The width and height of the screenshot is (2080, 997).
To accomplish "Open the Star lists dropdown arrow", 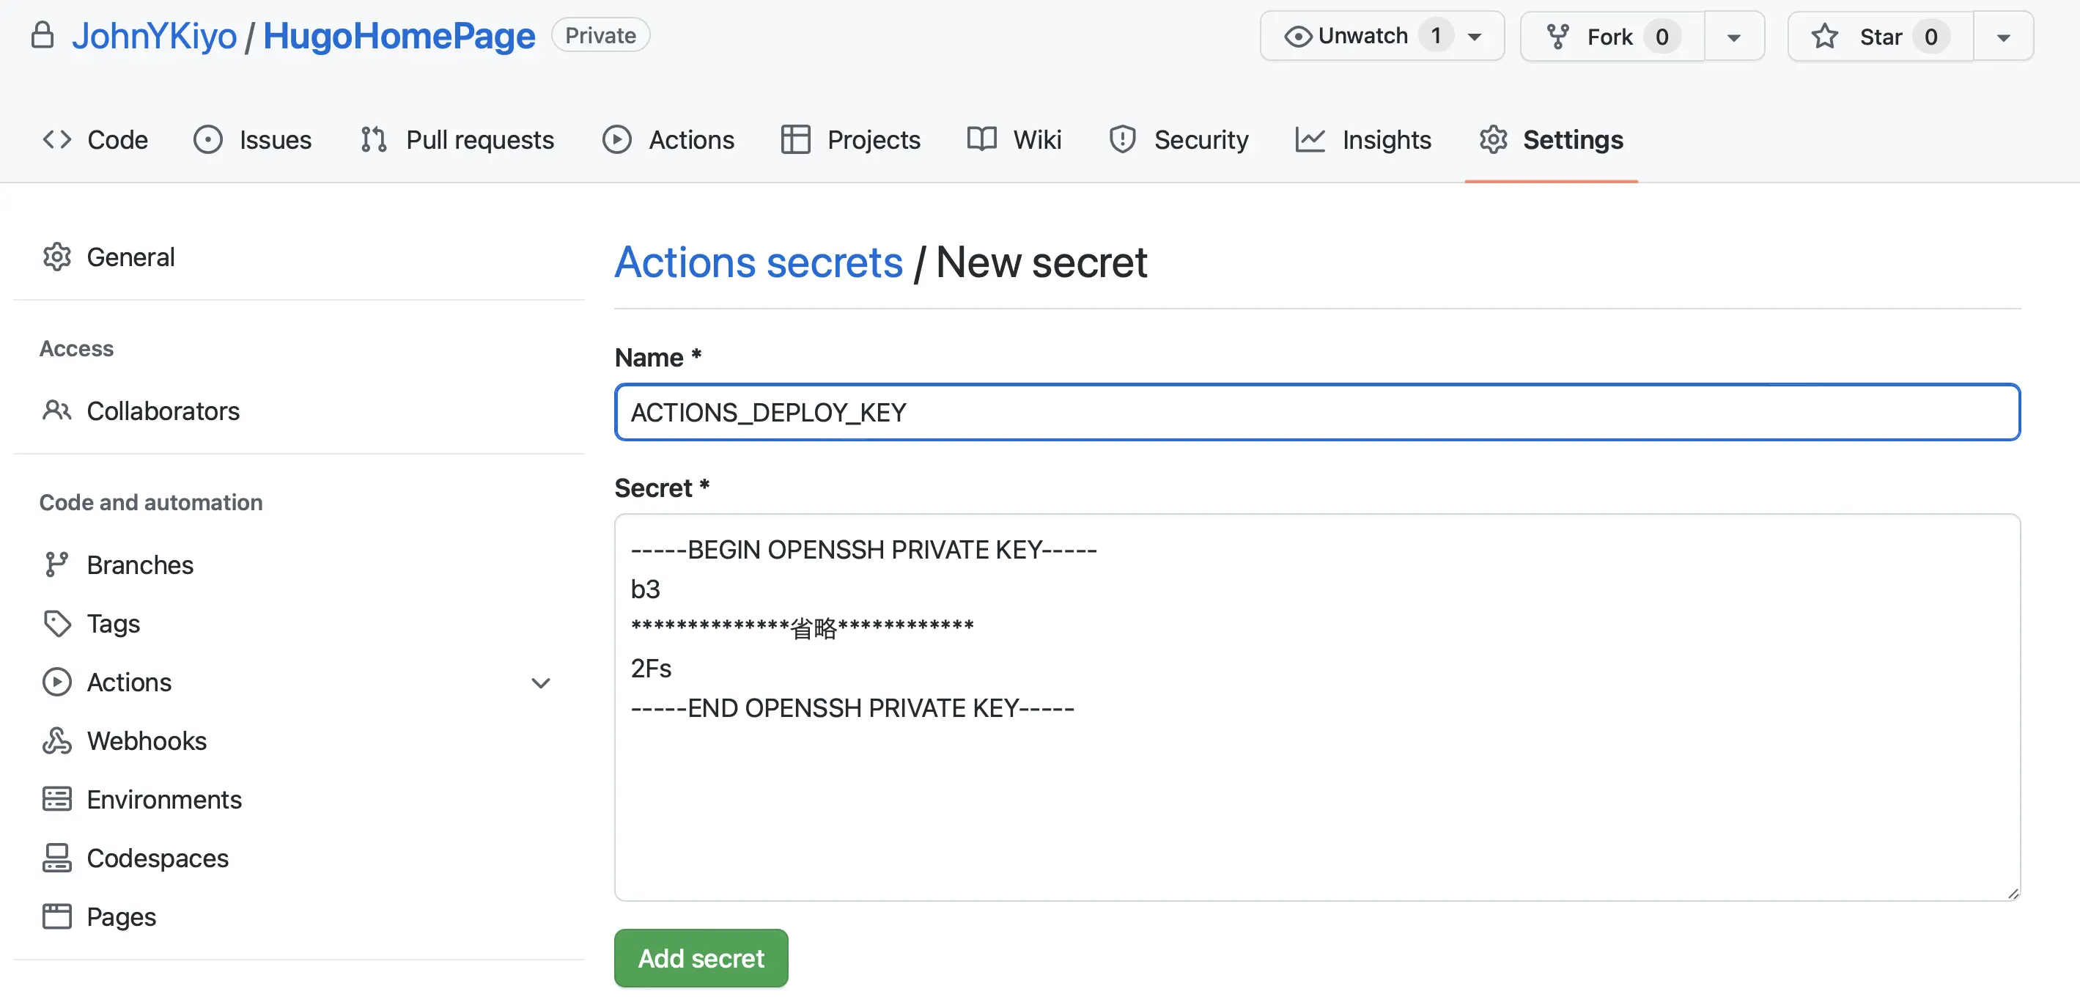I will click(2003, 37).
